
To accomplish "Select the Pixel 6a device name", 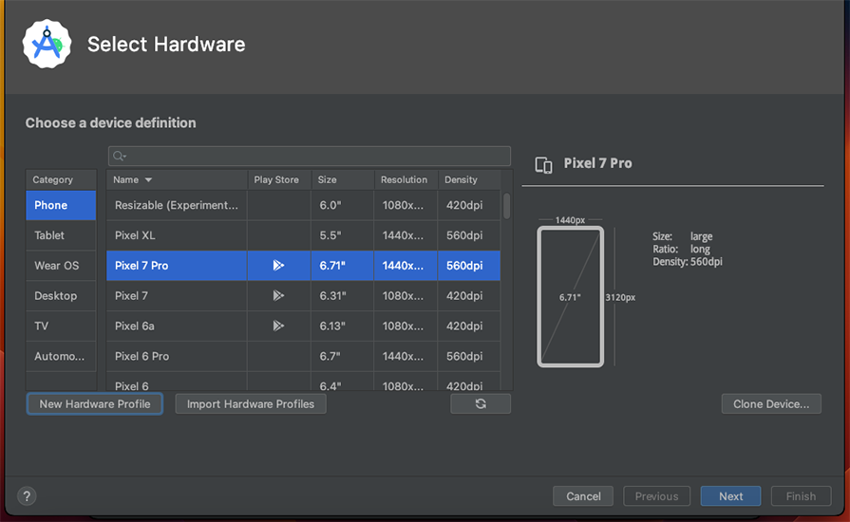I will coord(135,326).
